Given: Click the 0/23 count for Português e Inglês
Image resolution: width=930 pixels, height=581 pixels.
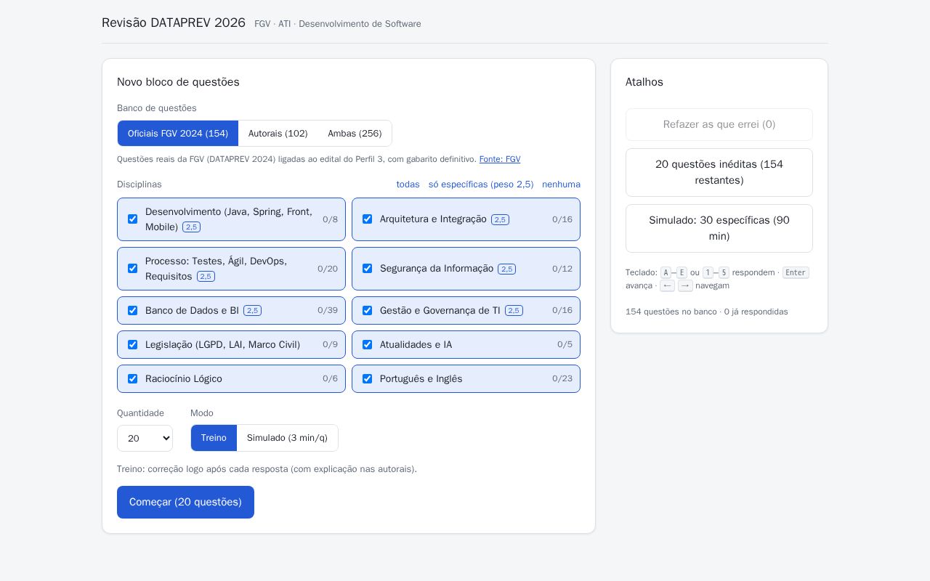Looking at the screenshot, I should [x=562, y=378].
